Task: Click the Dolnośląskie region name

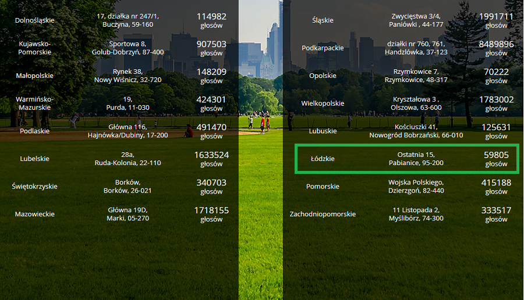Action: click(35, 20)
